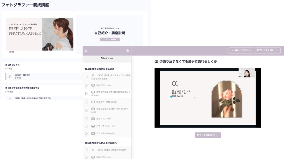Viewport: 284px width, 159px height.
Task: Click the home icon in the sidebar header
Action: coord(86,51)
